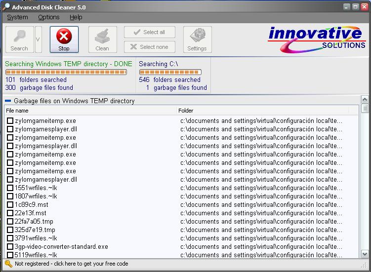Screen dimensions: 371x272
Task: Click the 22fa7a05.tmp file name
Action: 34,221
